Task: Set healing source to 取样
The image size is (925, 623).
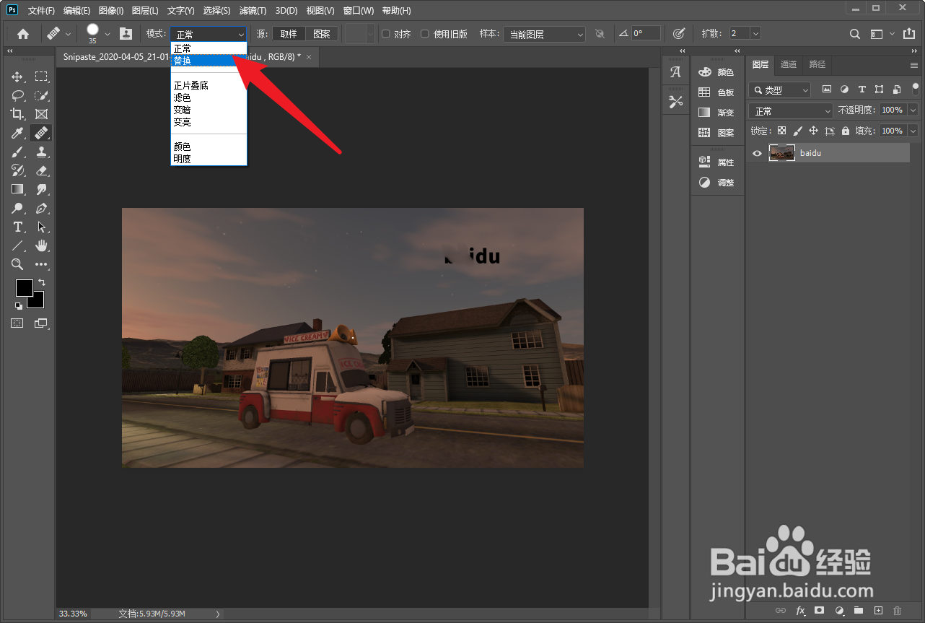Action: point(289,34)
